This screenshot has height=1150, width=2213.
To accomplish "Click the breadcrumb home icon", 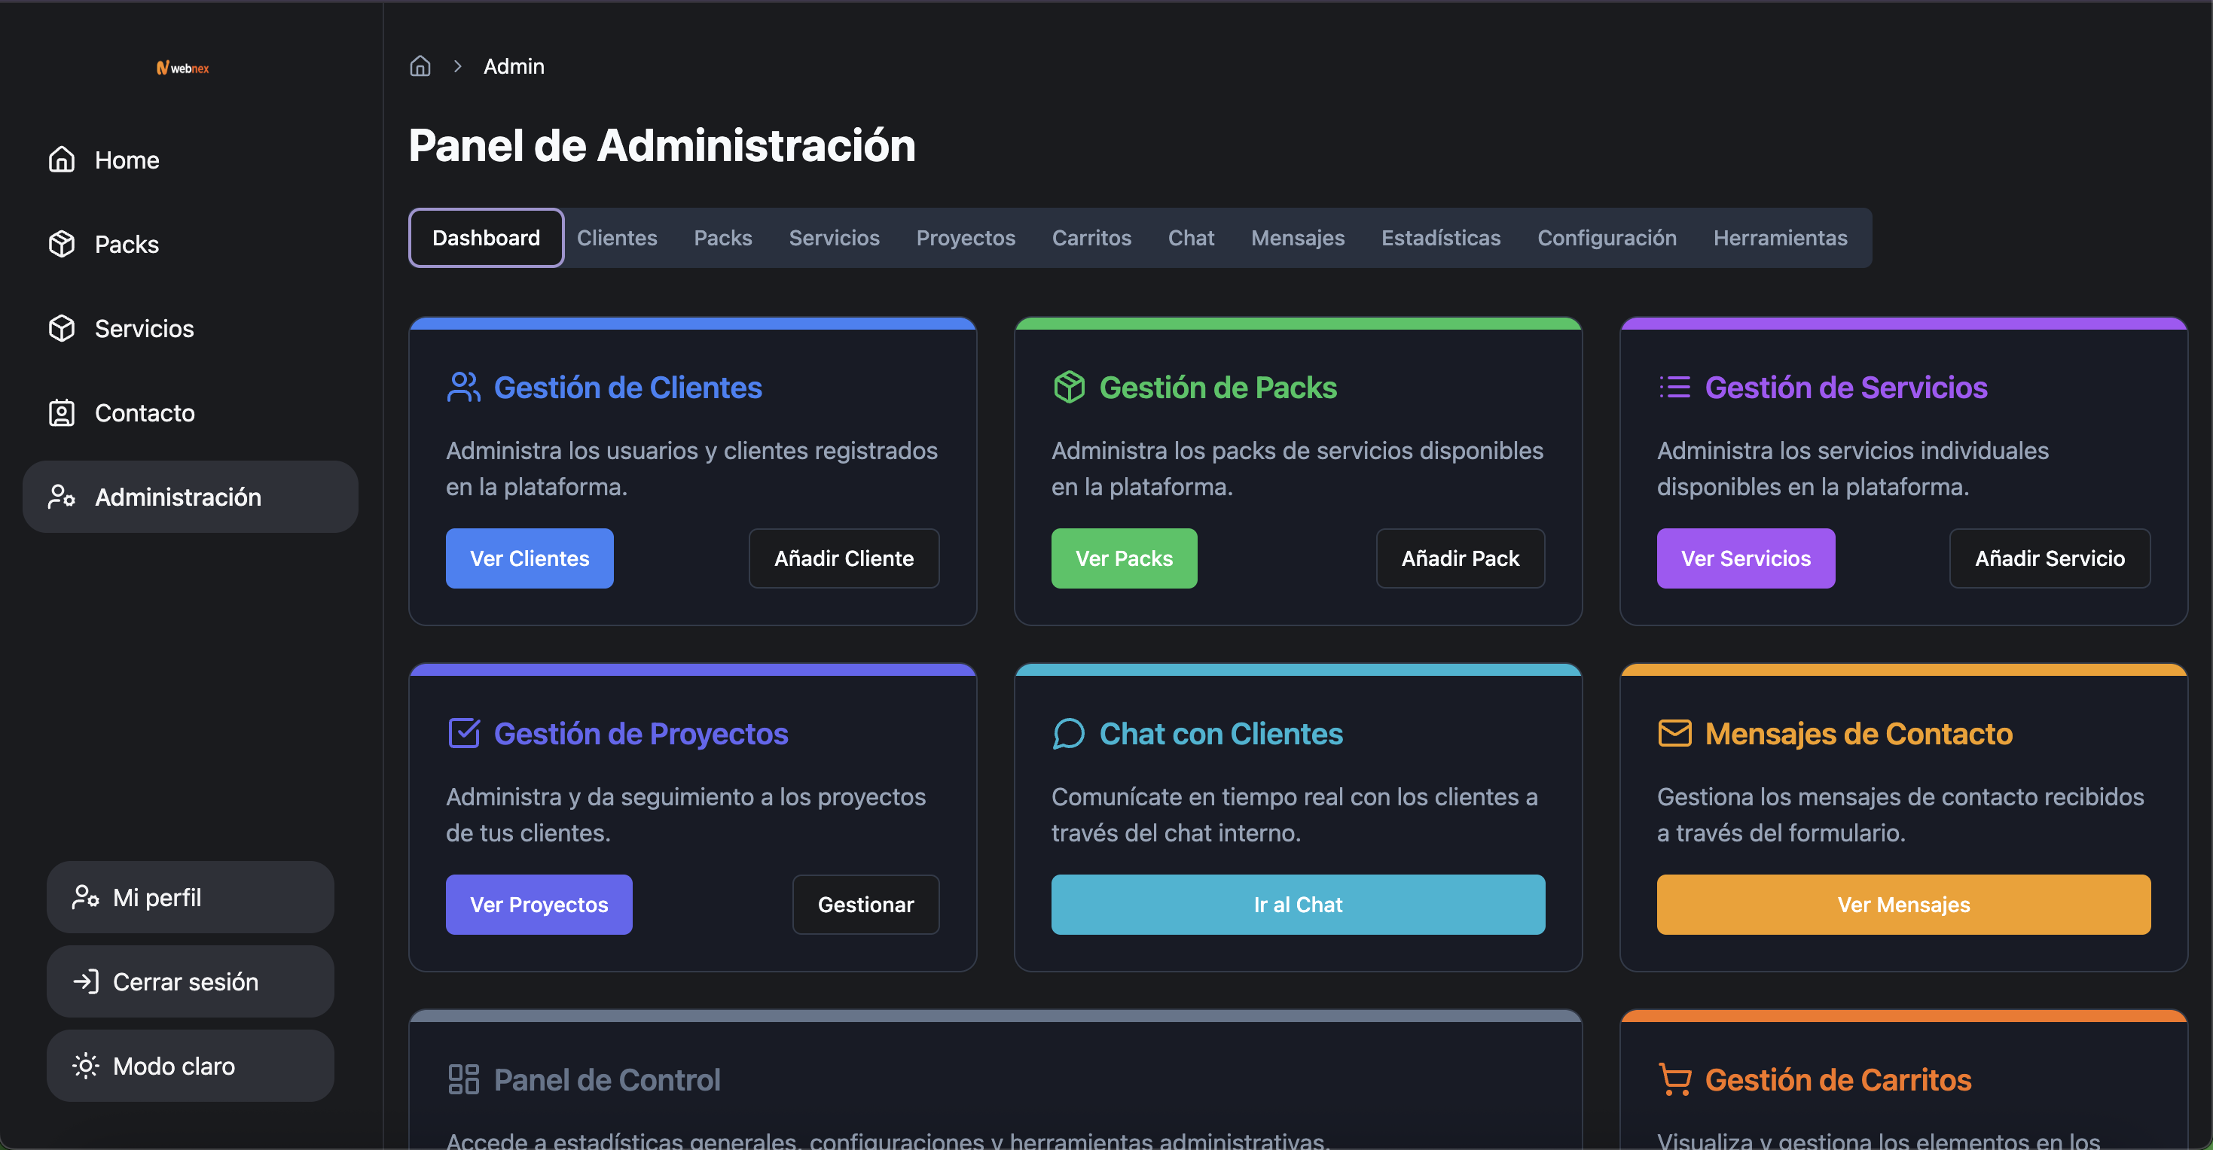I will pos(420,66).
